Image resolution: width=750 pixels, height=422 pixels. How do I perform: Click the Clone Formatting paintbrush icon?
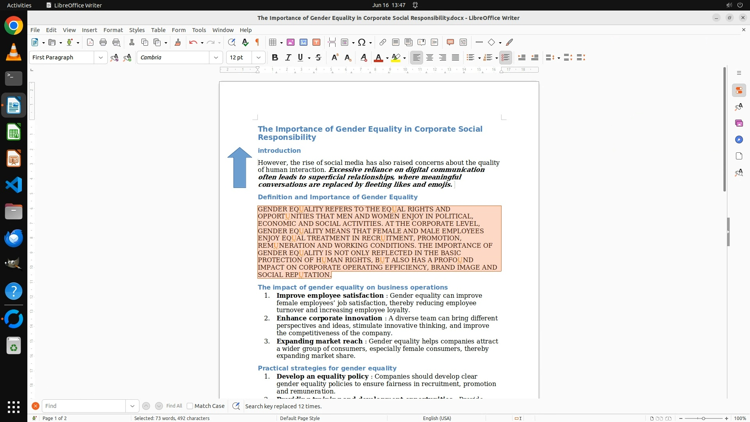pyautogui.click(x=178, y=42)
